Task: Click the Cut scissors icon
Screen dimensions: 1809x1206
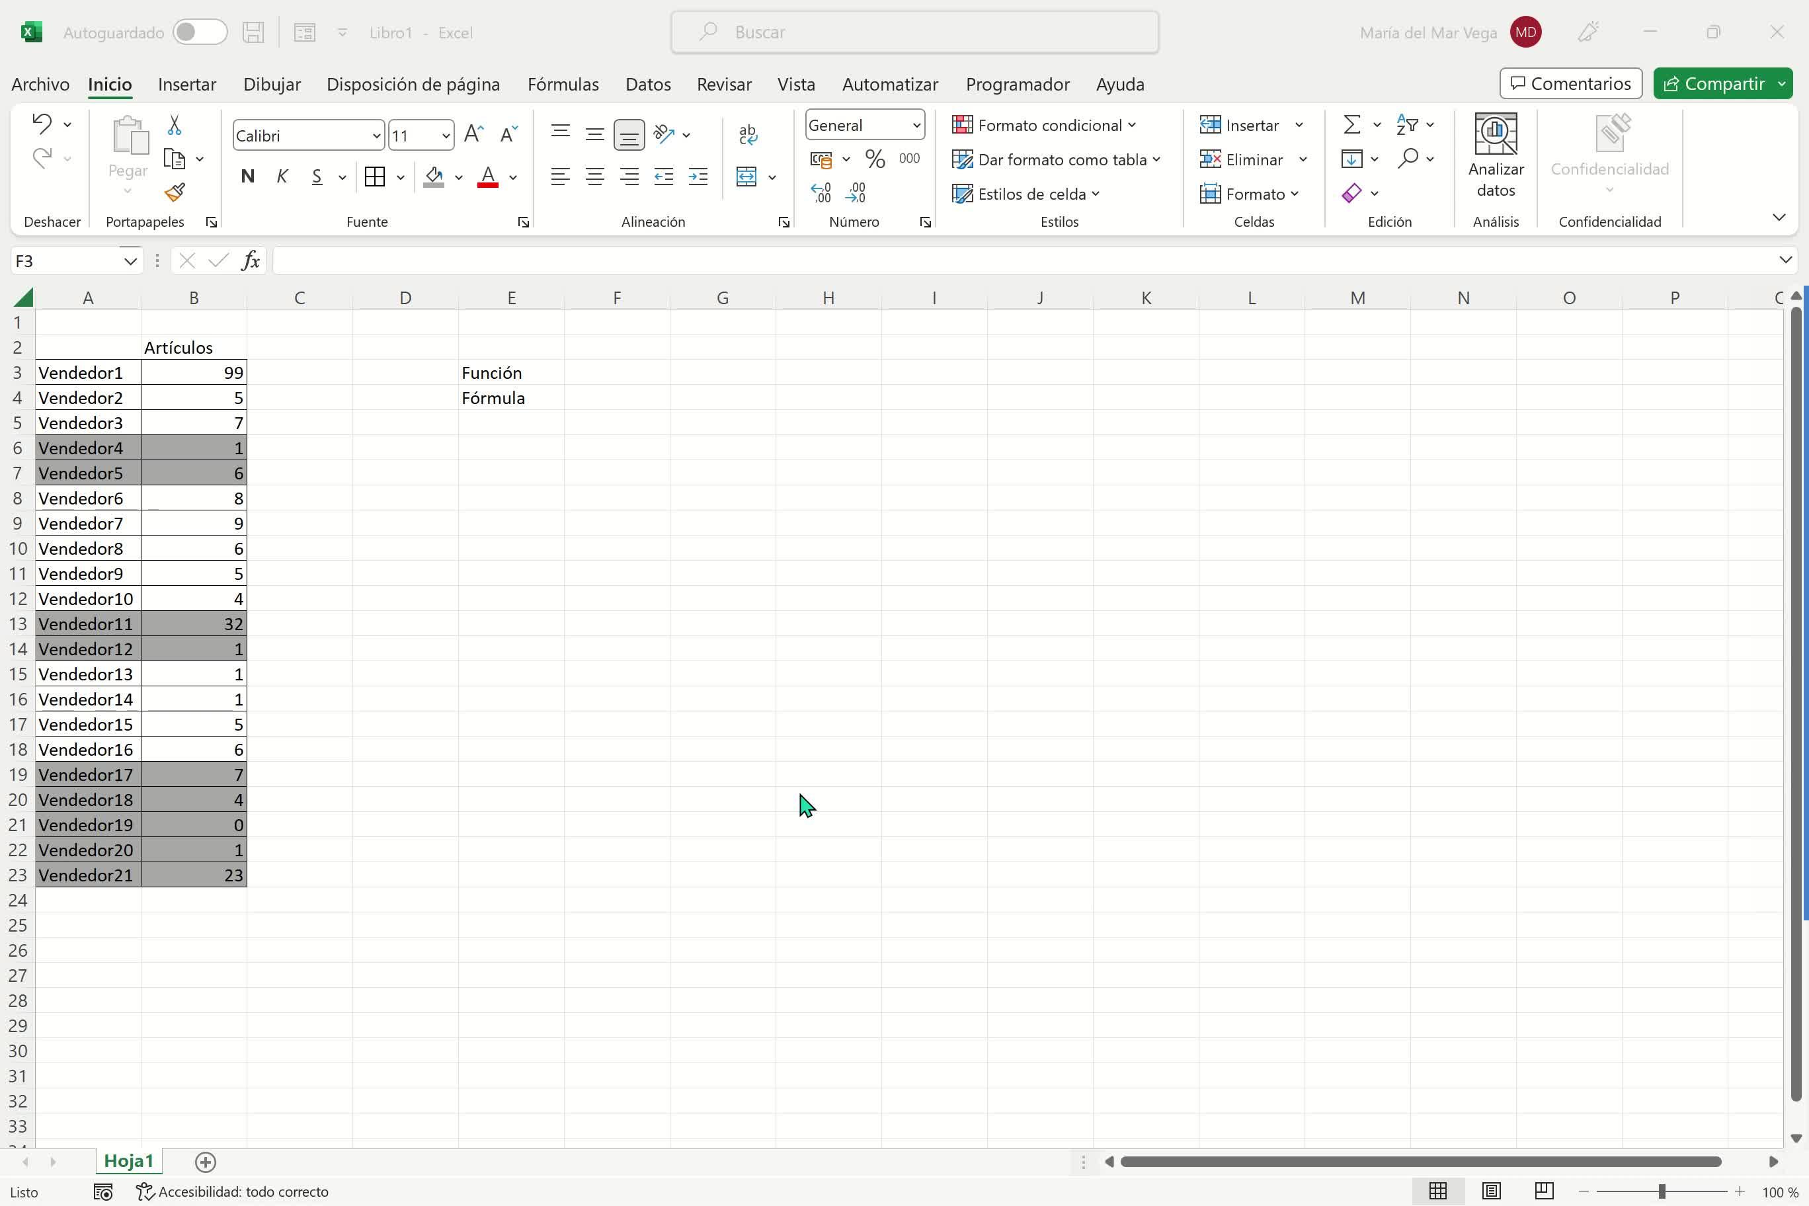Action: [175, 124]
